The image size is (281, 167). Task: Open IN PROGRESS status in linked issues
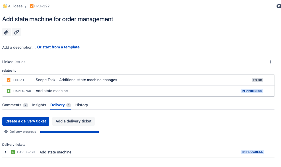pyautogui.click(x=252, y=91)
